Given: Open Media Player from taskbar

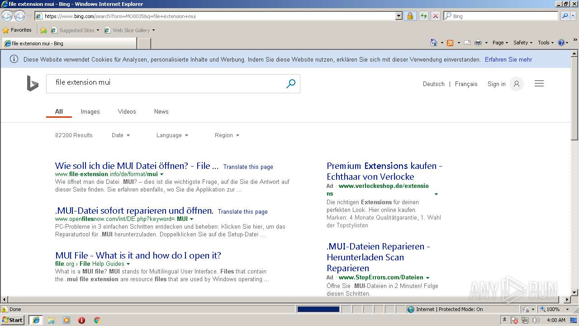Looking at the screenshot, I should [x=66, y=320].
